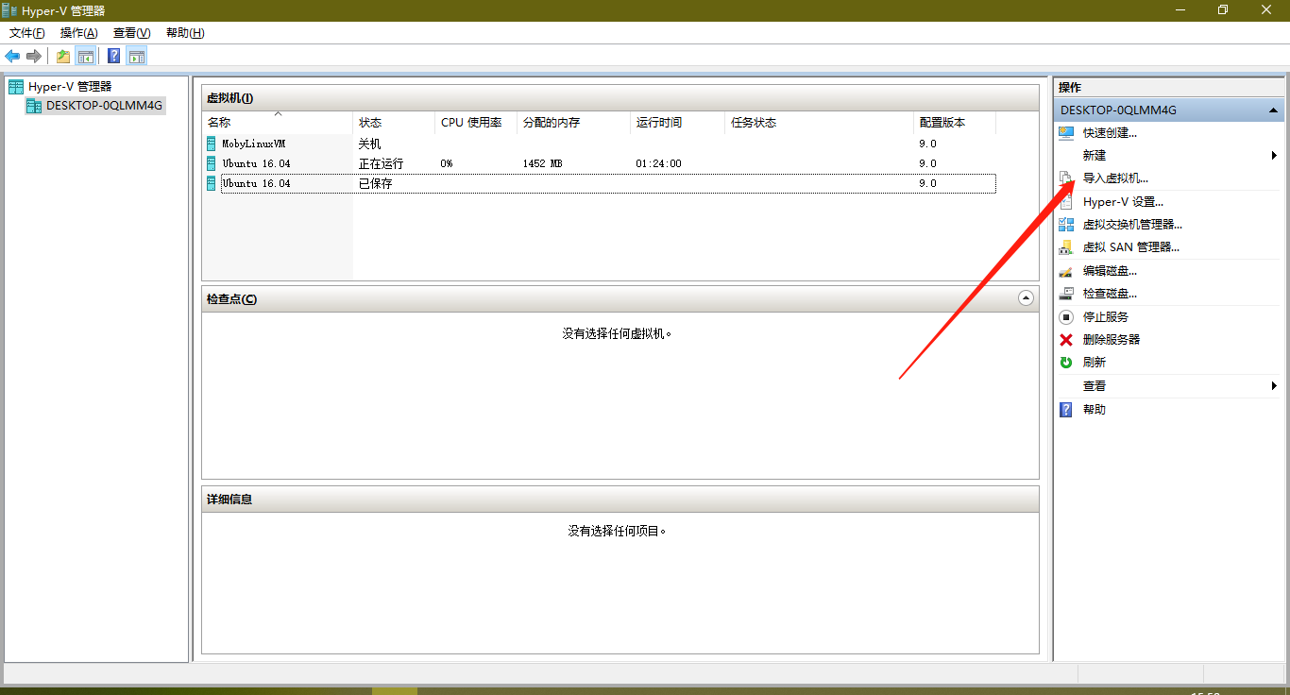Go back using the blue left arrow

tap(12, 56)
